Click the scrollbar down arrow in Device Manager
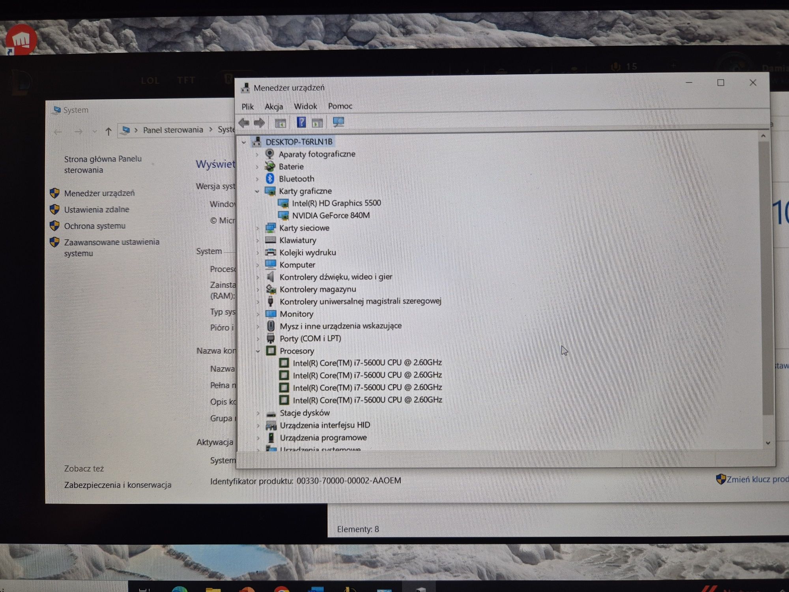 click(x=768, y=443)
